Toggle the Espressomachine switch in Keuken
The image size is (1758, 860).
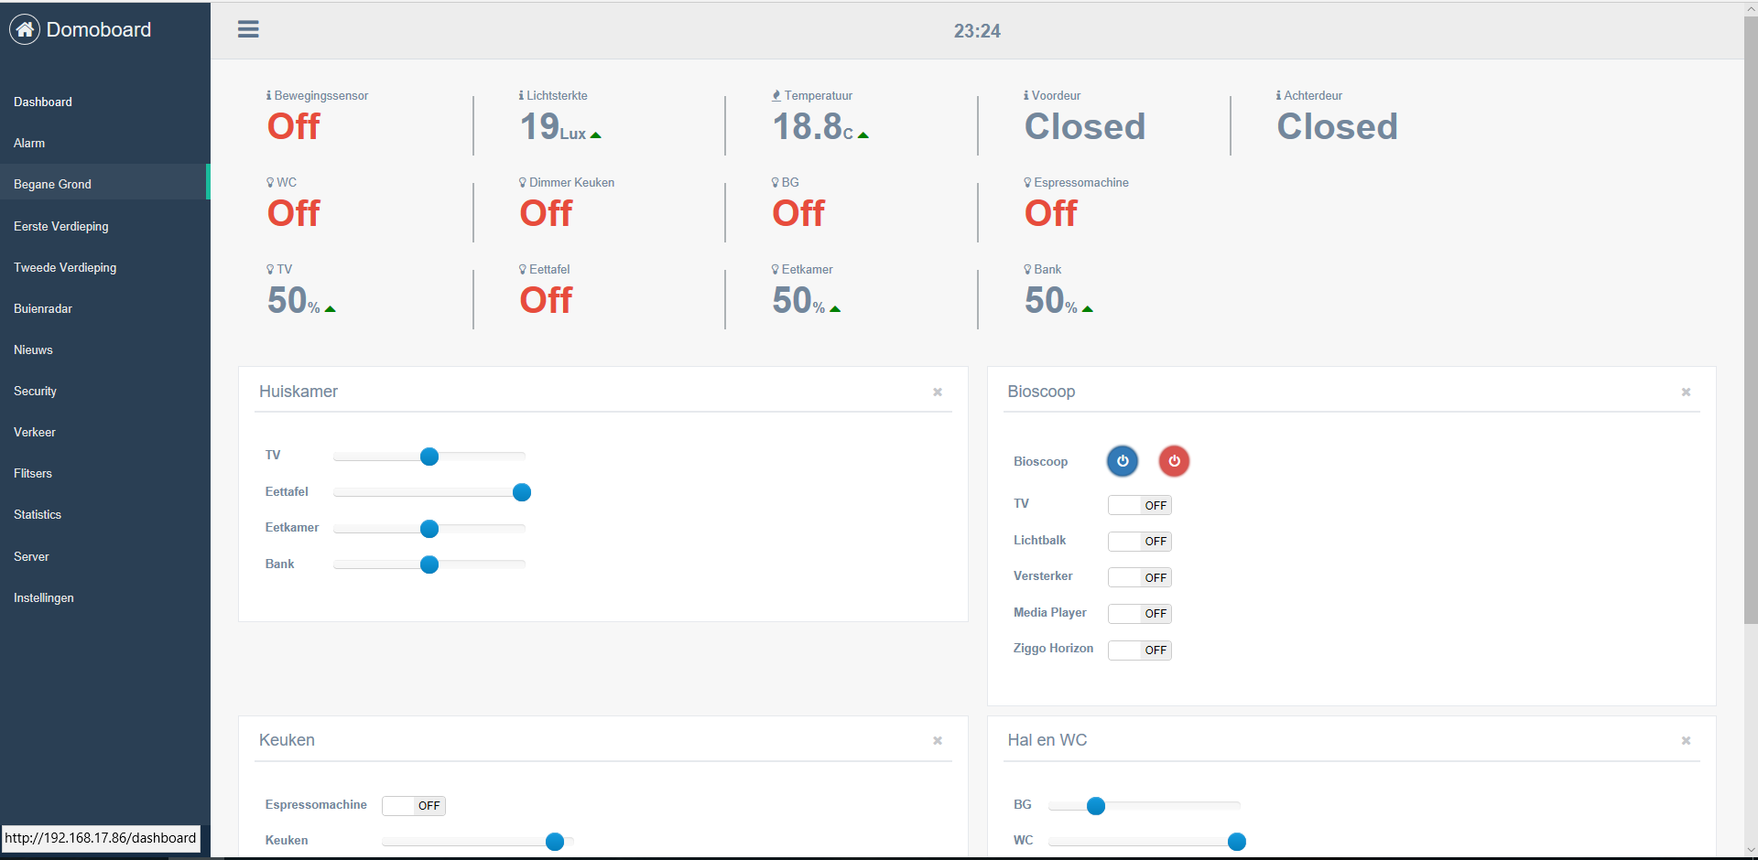click(x=414, y=805)
